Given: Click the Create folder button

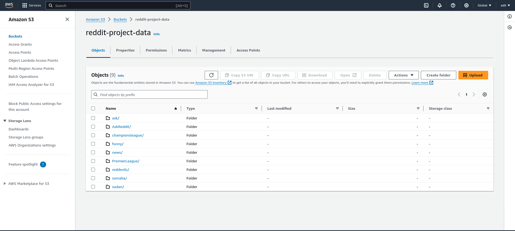Looking at the screenshot, I should coord(439,75).
